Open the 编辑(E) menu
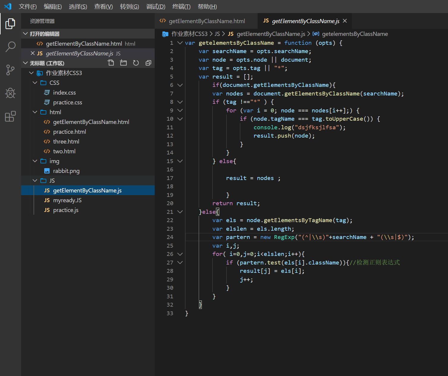448x376 pixels. point(53,7)
